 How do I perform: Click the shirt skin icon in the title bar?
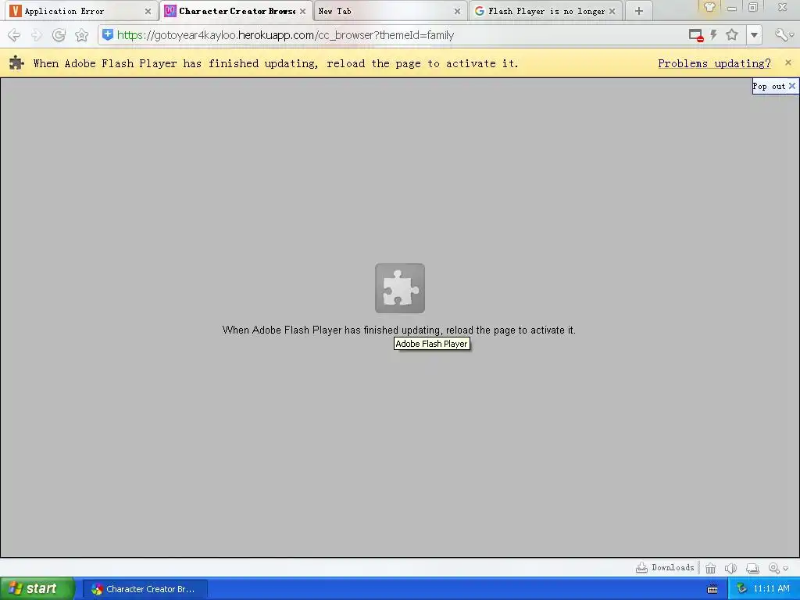tap(709, 7)
